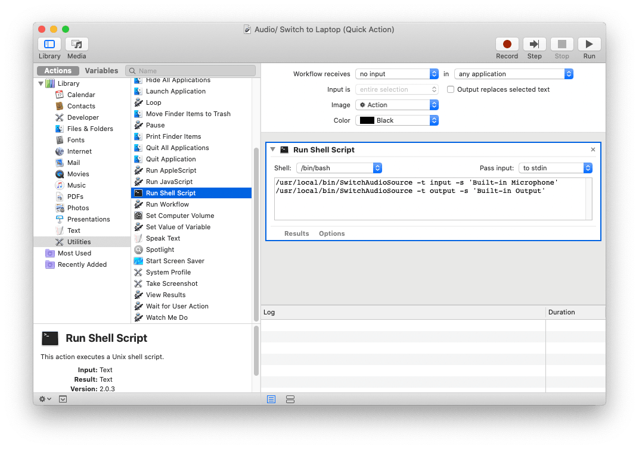Select the Utilities category
The height and width of the screenshot is (449, 639).
(x=82, y=242)
